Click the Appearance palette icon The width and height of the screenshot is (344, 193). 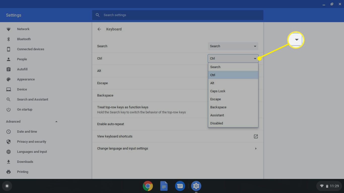point(9,79)
